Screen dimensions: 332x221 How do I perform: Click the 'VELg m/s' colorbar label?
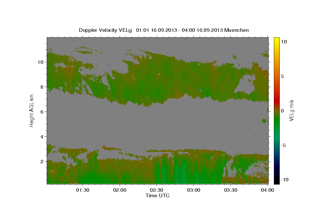(291, 110)
